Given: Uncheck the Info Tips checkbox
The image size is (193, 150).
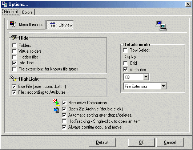Looking at the screenshot, I should 14,63.
